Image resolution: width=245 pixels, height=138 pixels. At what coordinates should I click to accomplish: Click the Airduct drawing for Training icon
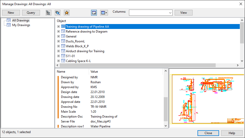pos(63,51)
